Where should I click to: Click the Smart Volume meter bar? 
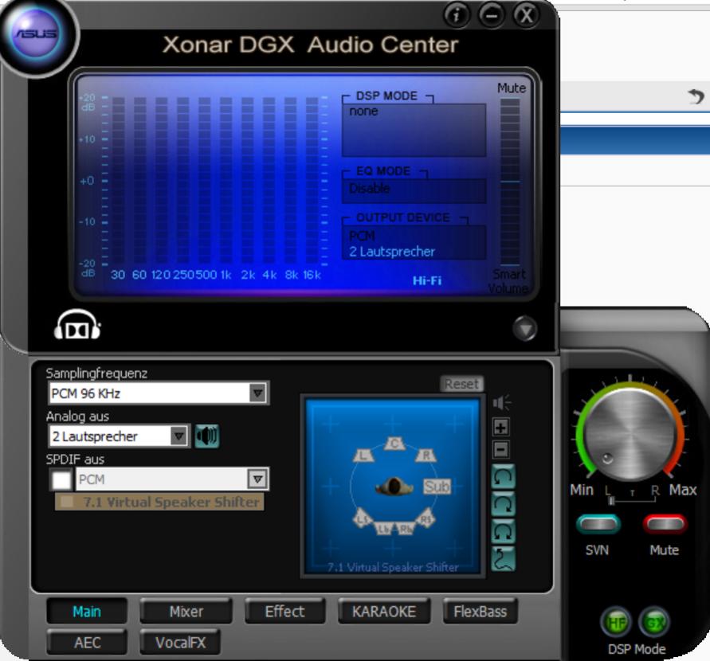point(510,182)
